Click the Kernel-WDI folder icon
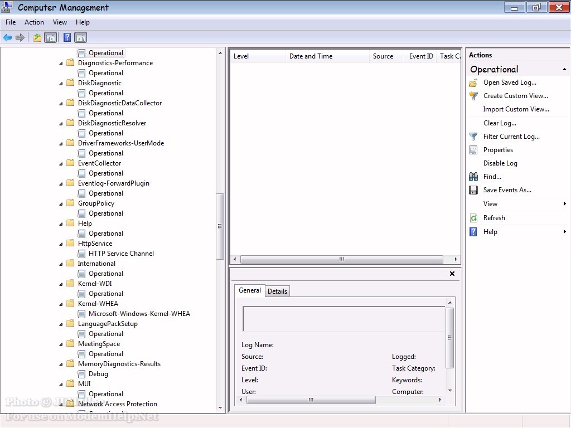 (71, 283)
